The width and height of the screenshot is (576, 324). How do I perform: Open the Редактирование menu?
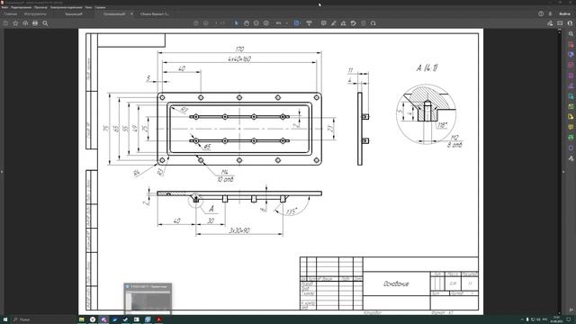tap(21, 7)
